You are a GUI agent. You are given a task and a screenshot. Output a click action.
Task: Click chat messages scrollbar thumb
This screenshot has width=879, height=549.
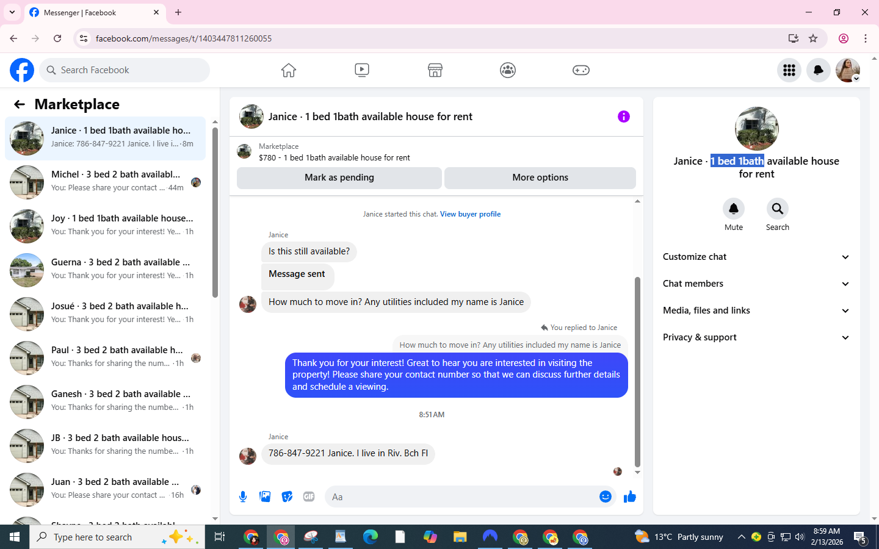click(637, 372)
